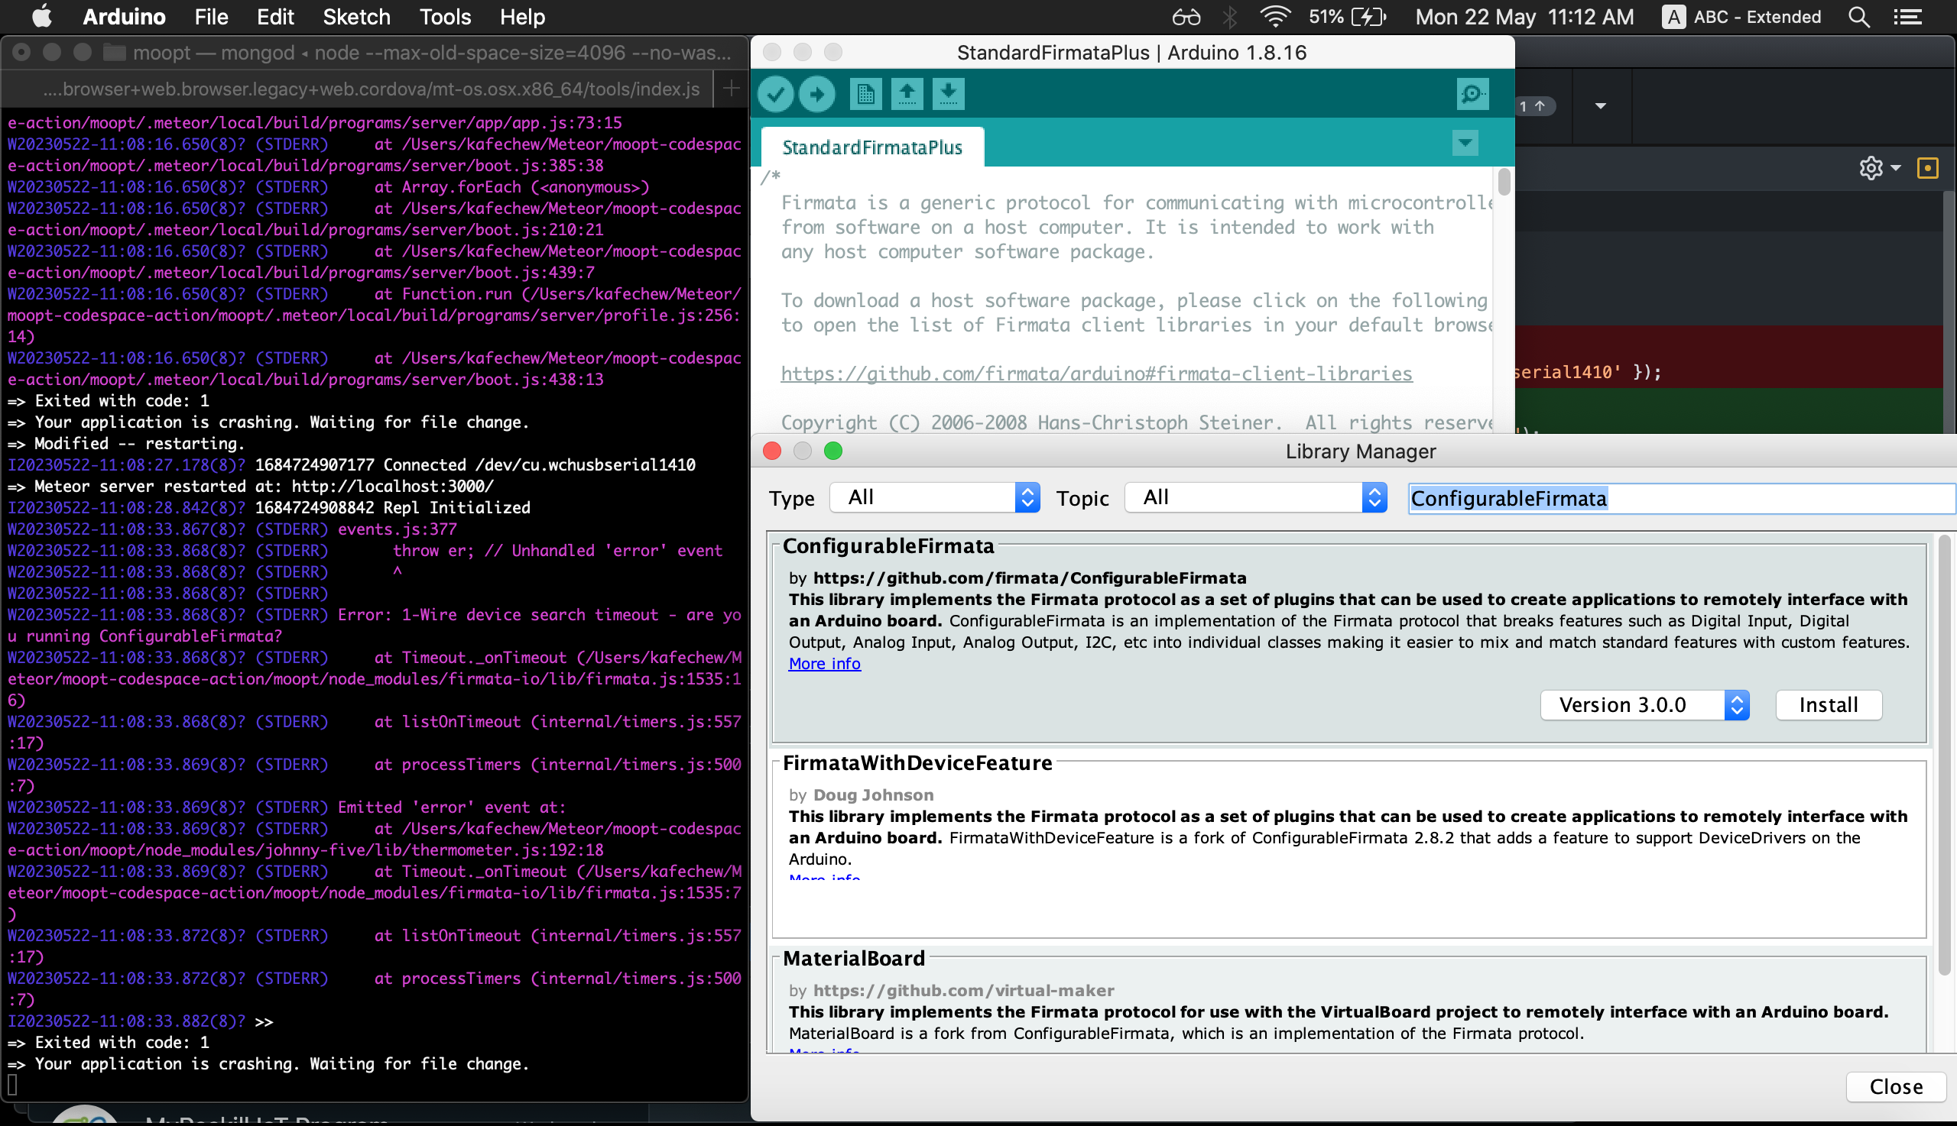Open More info link for ConfigurableFirmata
Screen dimensions: 1957x1126
tap(823, 664)
